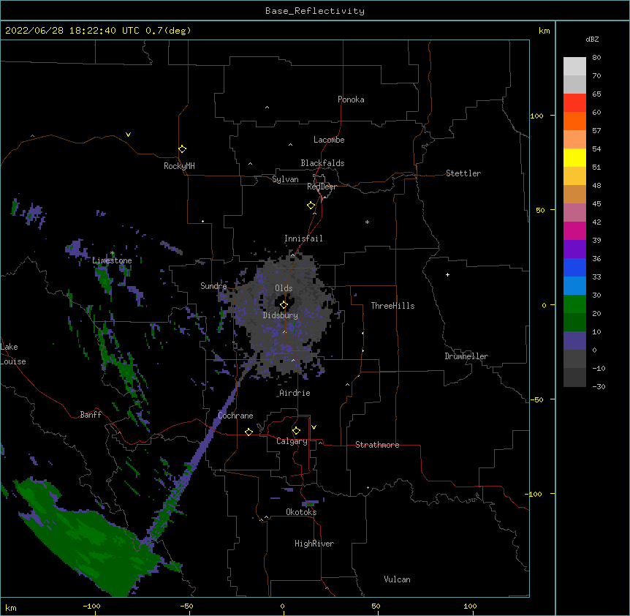The height and width of the screenshot is (616, 630).
Task: Select the Calgary label
Action: tap(292, 441)
